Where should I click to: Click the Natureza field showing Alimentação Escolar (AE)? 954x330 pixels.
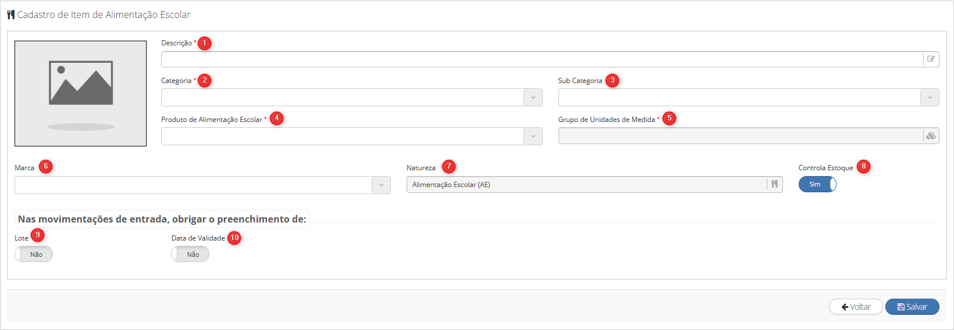click(x=587, y=184)
